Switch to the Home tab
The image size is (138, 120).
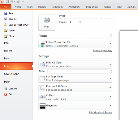tap(18, 7)
